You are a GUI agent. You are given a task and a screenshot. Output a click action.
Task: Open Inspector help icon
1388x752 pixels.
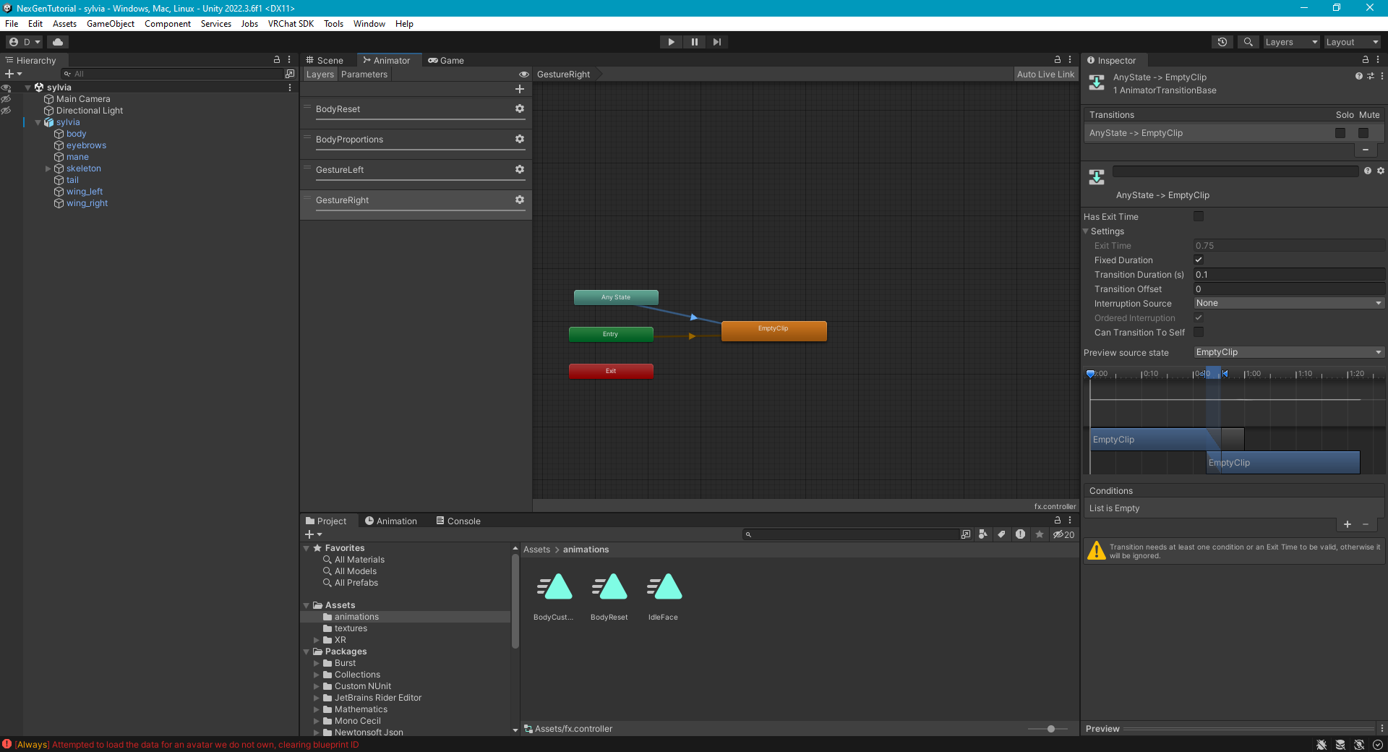pos(1358,76)
